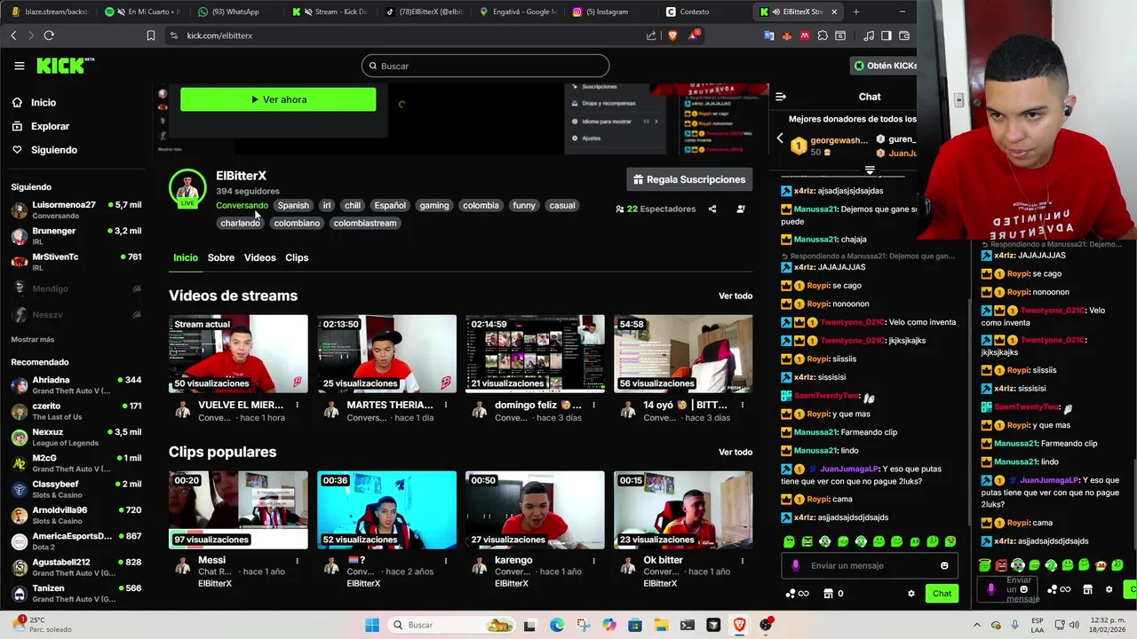Open Brave Rewards triangle icon
This screenshot has width=1137, height=639.
pyautogui.click(x=694, y=35)
